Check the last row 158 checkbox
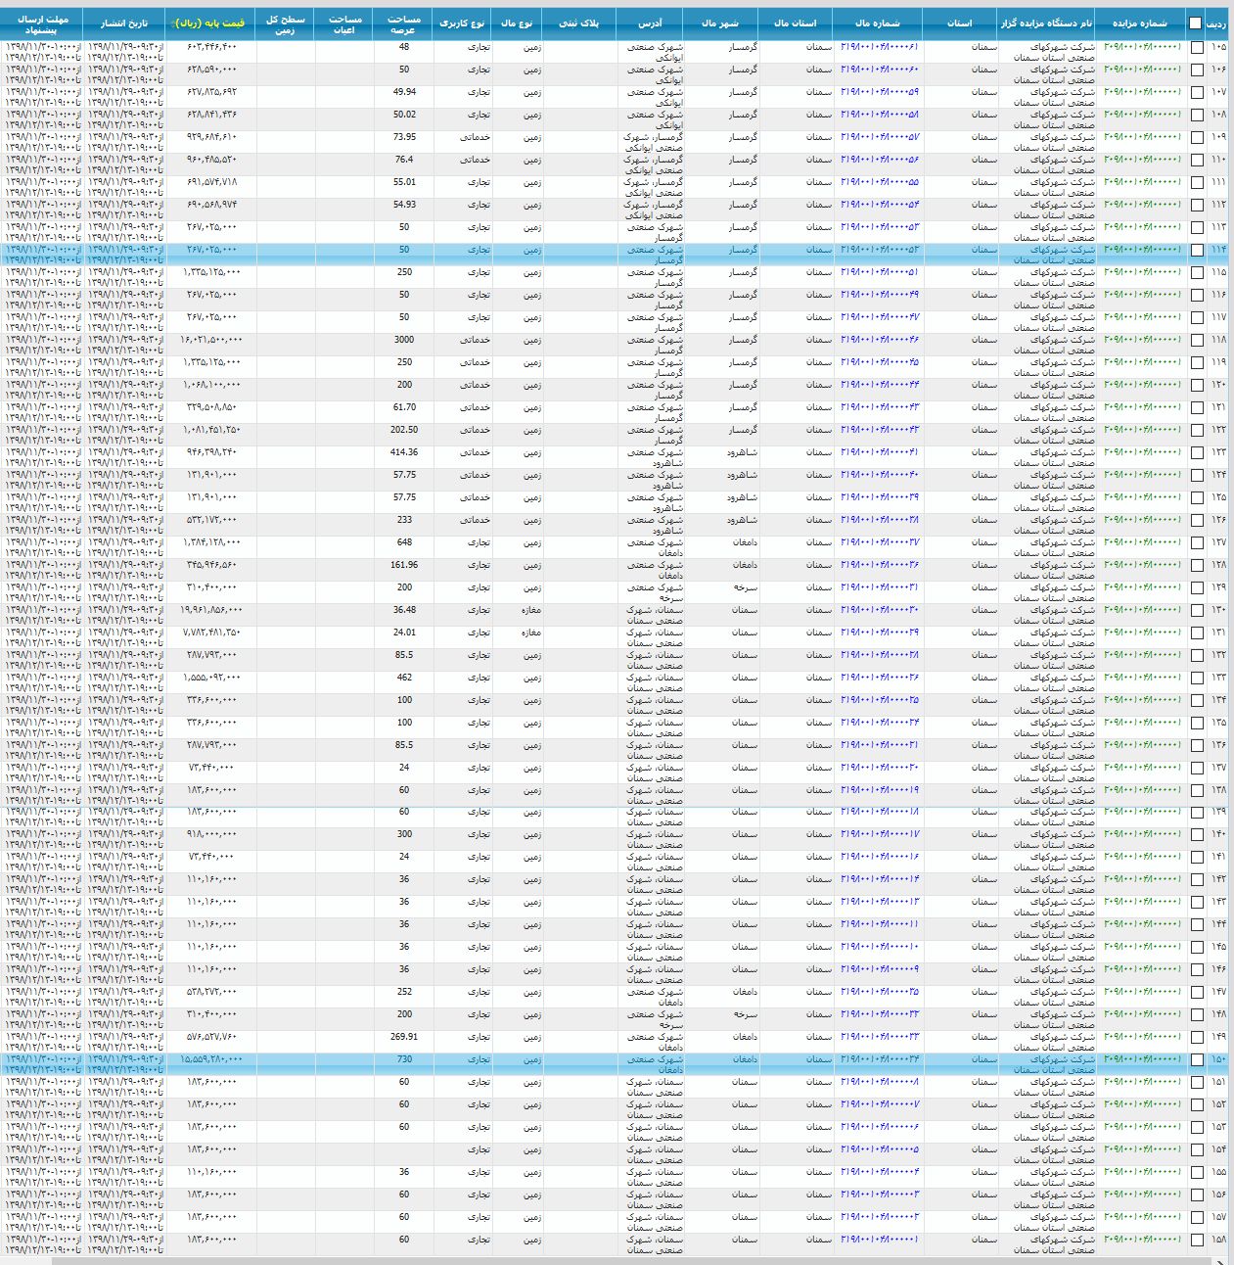 1197,1241
